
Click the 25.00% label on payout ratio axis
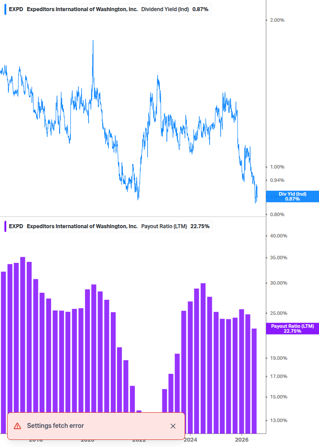click(279, 313)
